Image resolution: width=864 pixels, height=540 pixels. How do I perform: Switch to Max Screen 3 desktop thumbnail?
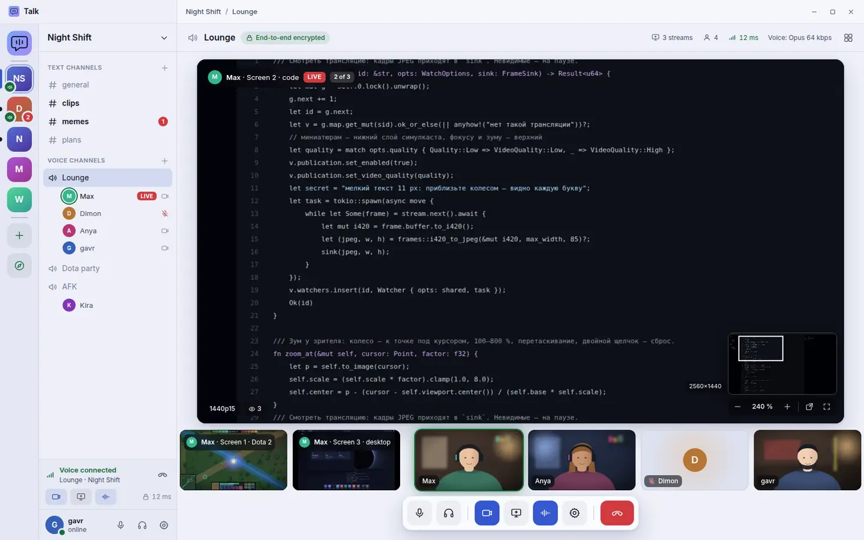pos(346,460)
